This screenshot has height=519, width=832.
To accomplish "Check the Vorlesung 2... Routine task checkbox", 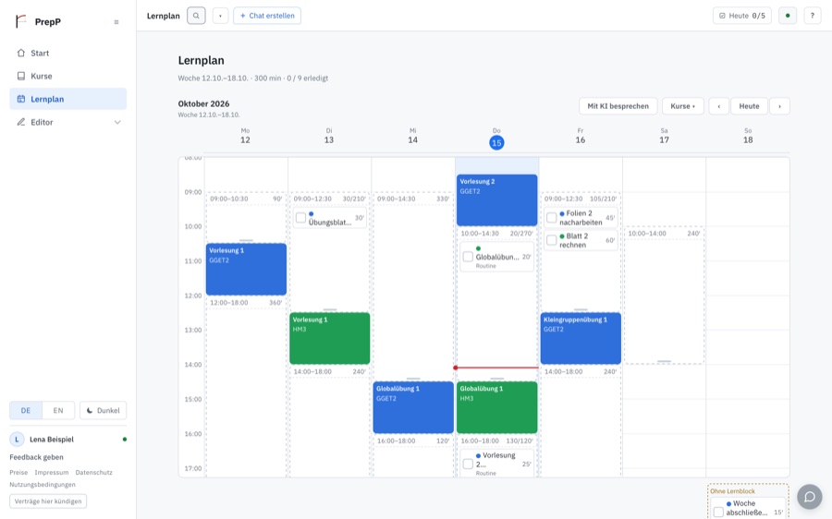I will click(468, 464).
